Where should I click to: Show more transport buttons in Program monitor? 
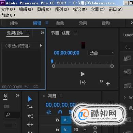click(101, 81)
